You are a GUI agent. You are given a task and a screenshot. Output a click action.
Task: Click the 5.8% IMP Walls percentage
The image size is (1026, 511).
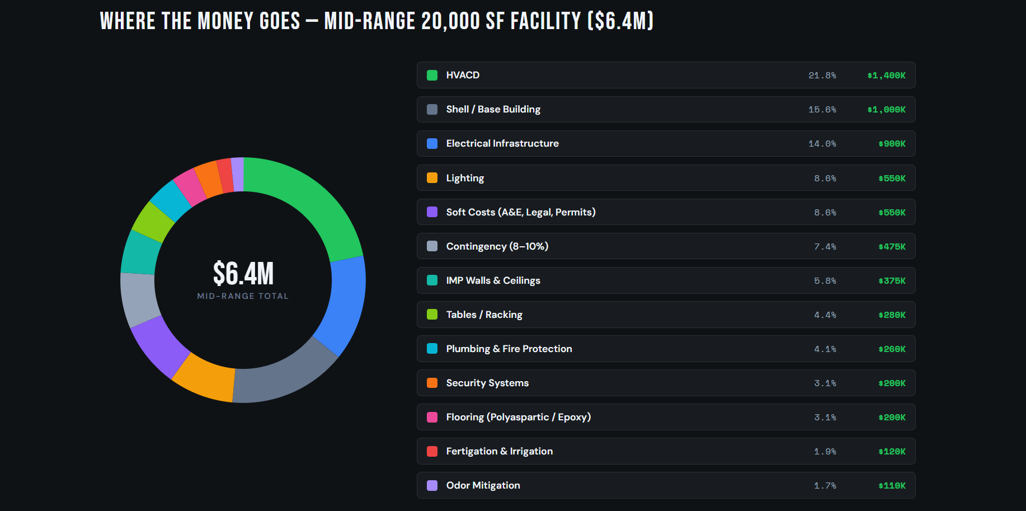coord(825,280)
